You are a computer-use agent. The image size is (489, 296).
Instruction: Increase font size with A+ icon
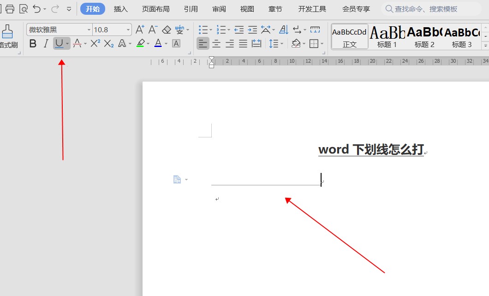140,30
